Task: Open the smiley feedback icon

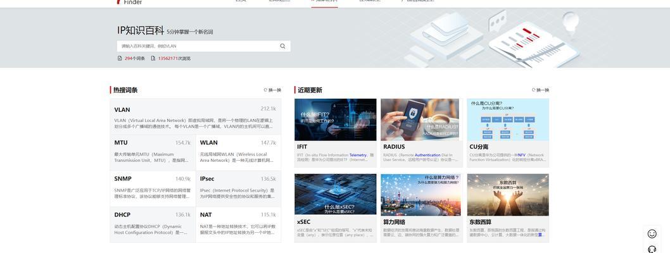Action: coord(652,234)
